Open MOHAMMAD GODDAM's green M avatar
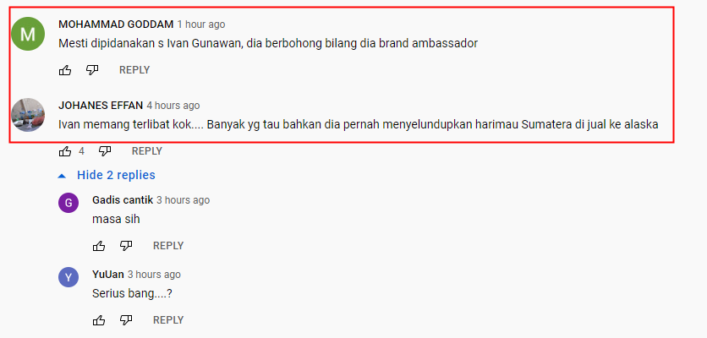This screenshot has width=707, height=338. pos(28,34)
